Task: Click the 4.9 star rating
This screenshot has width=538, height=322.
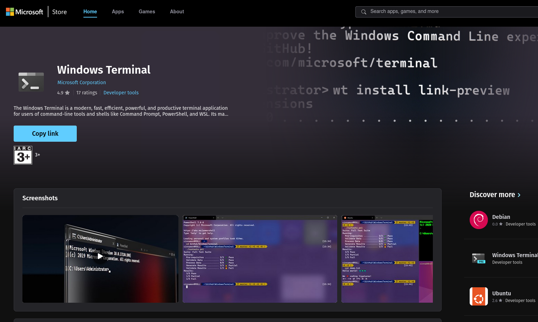Action: [63, 93]
